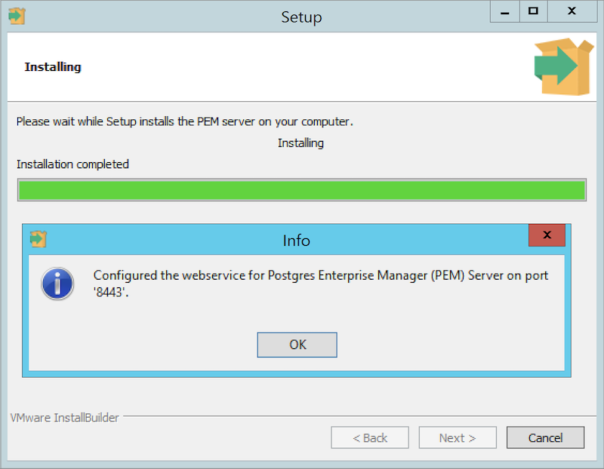Click the Next > button
This screenshot has width=604, height=469.
(x=458, y=437)
